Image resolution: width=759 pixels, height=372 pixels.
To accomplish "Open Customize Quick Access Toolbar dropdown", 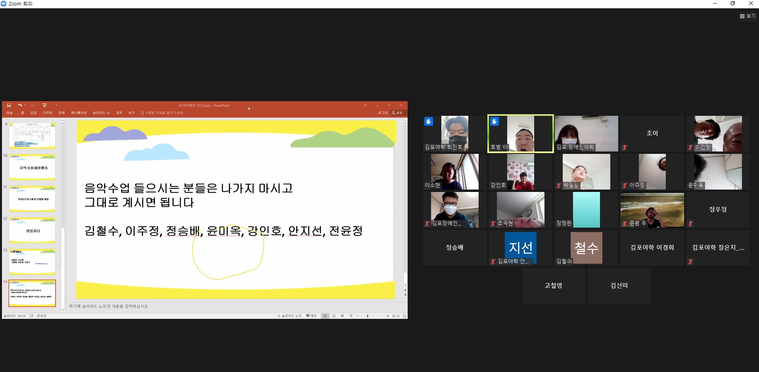I will pos(56,105).
